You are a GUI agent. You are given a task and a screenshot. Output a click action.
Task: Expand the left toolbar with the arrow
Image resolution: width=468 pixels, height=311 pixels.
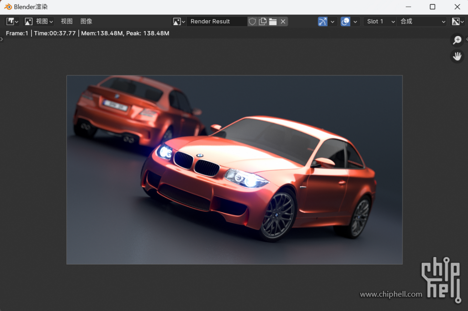tap(1, 39)
